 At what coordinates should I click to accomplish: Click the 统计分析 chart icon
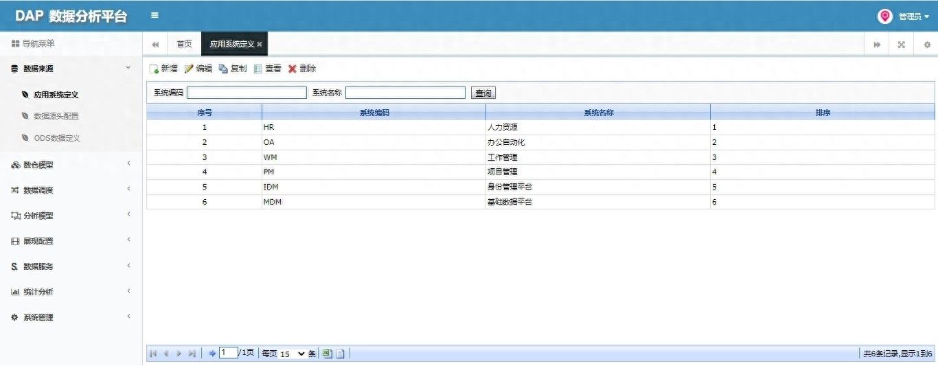coord(15,292)
